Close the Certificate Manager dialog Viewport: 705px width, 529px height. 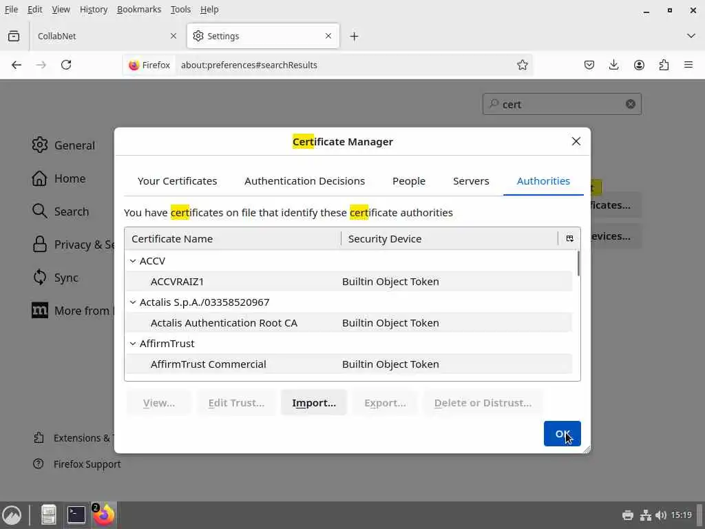(576, 141)
